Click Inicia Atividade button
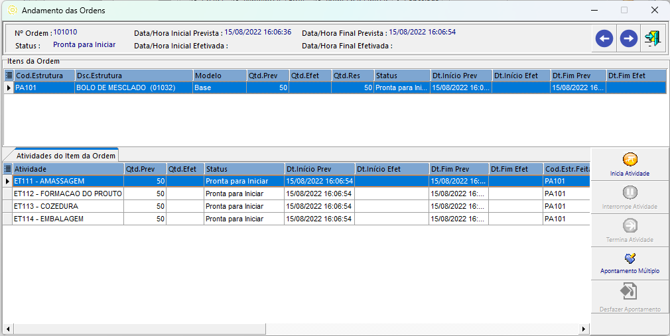Image resolution: width=670 pixels, height=336 pixels. [630, 164]
